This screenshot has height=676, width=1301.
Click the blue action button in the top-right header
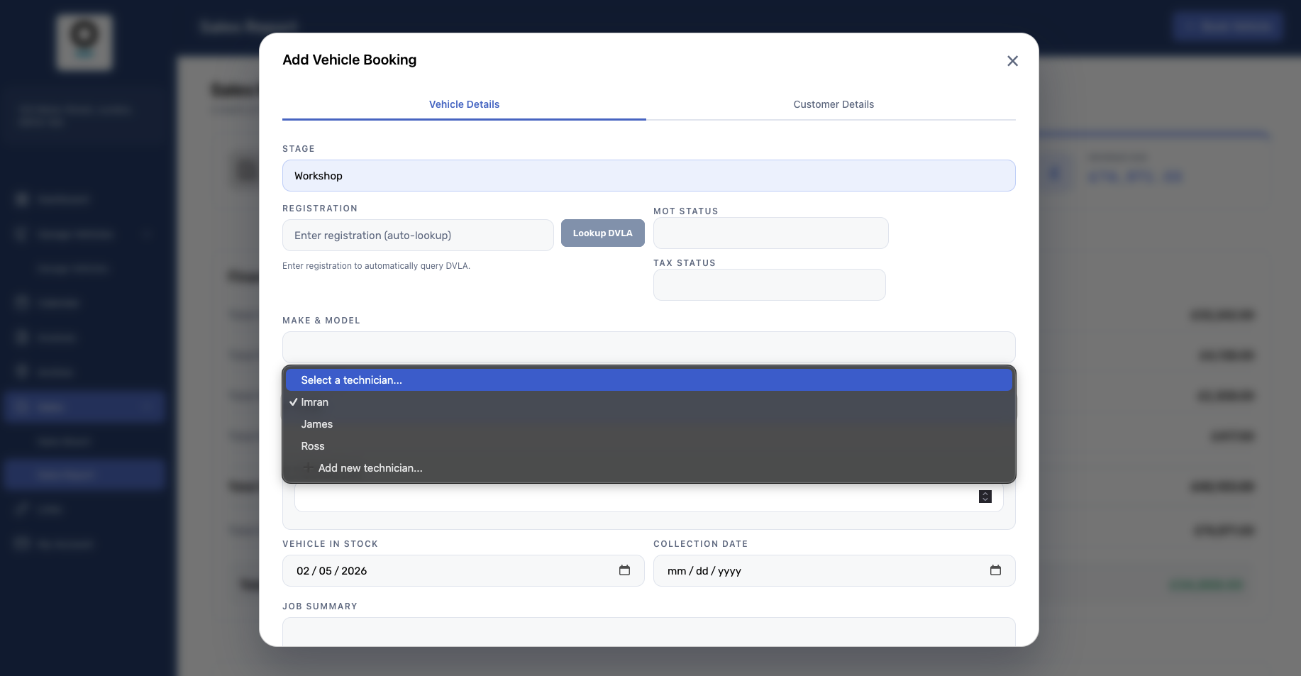click(x=1227, y=26)
